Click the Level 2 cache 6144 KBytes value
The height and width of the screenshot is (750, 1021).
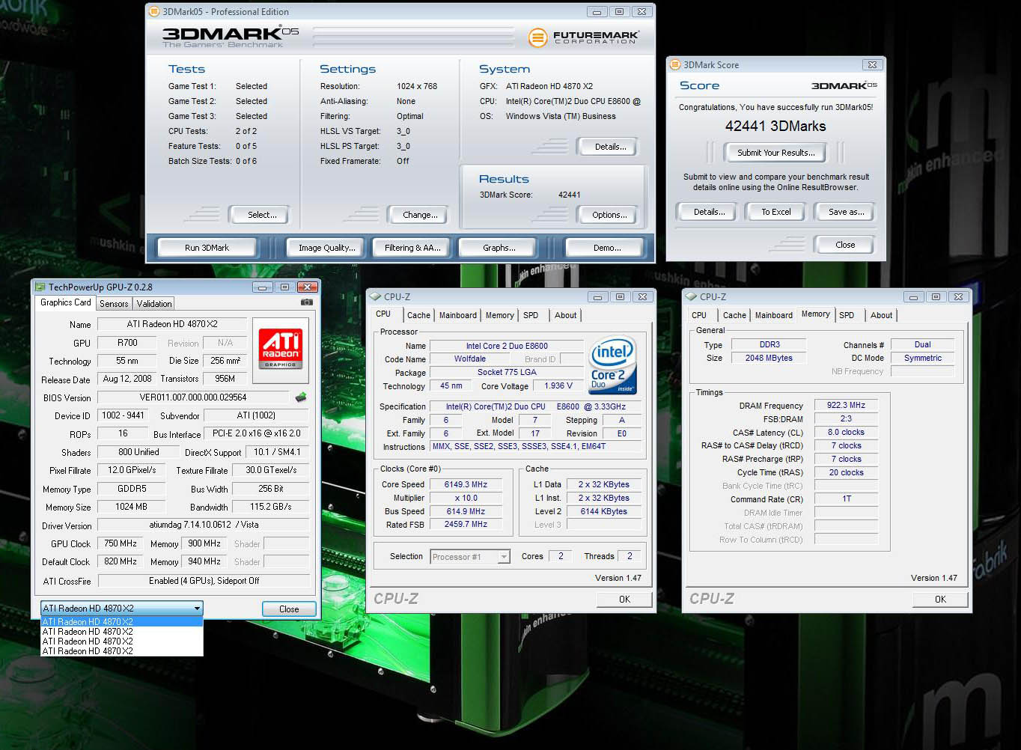pyautogui.click(x=603, y=511)
